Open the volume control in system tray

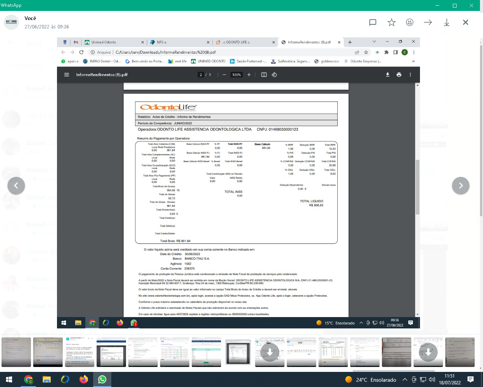[x=432, y=379]
